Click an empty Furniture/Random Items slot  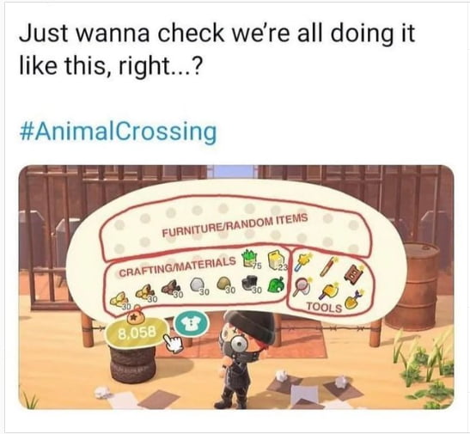[144, 218]
